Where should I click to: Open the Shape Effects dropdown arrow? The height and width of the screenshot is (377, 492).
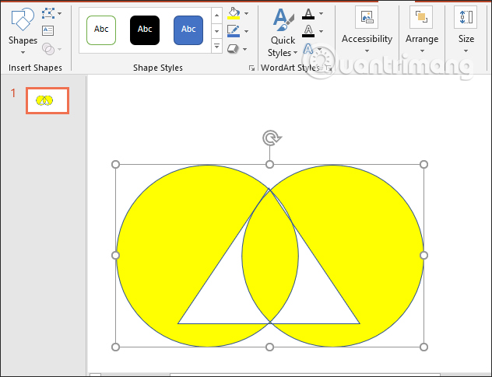[x=244, y=49]
